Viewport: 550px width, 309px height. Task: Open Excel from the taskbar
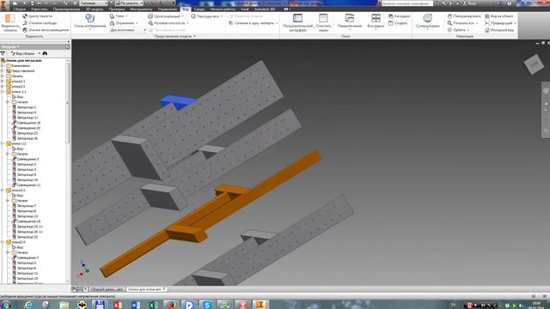(153, 305)
